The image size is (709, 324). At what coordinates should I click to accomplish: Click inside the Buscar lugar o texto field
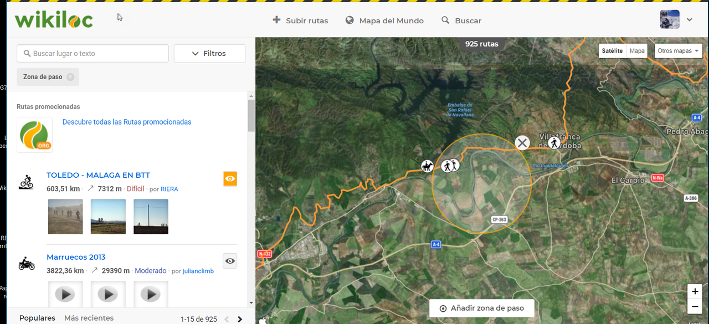(93, 54)
